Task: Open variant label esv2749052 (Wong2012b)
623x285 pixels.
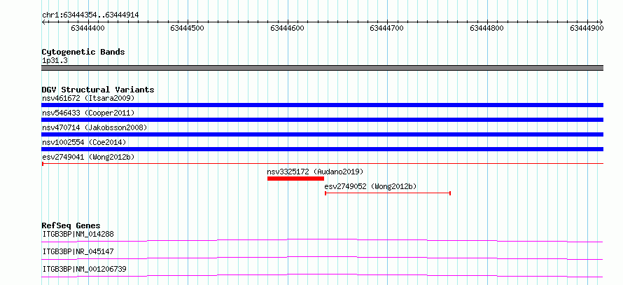Action: tap(370, 186)
